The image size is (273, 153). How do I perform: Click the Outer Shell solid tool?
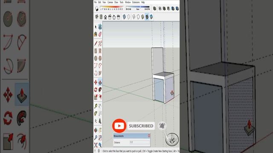click(154, 8)
